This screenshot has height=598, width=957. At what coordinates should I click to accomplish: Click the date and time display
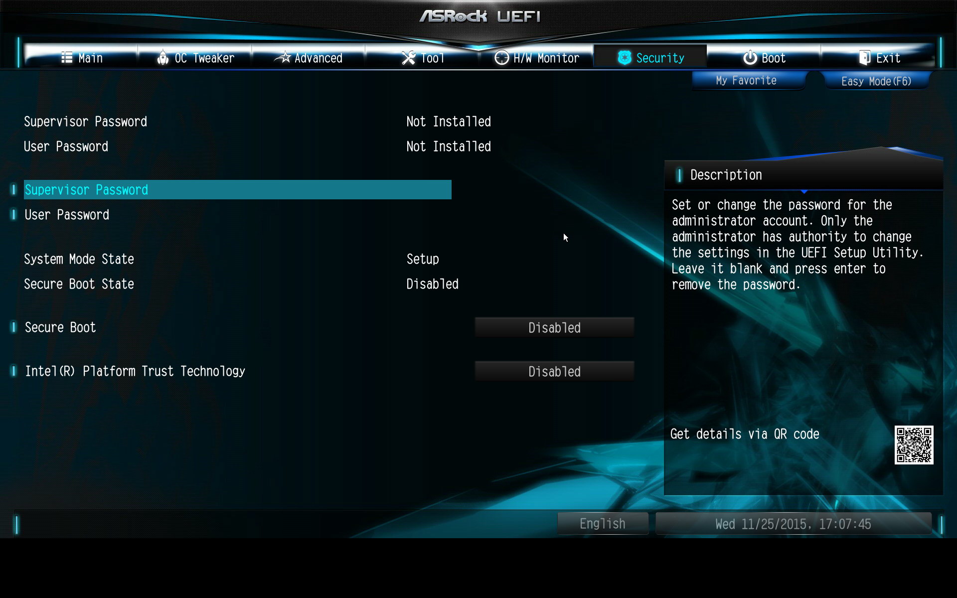click(793, 524)
